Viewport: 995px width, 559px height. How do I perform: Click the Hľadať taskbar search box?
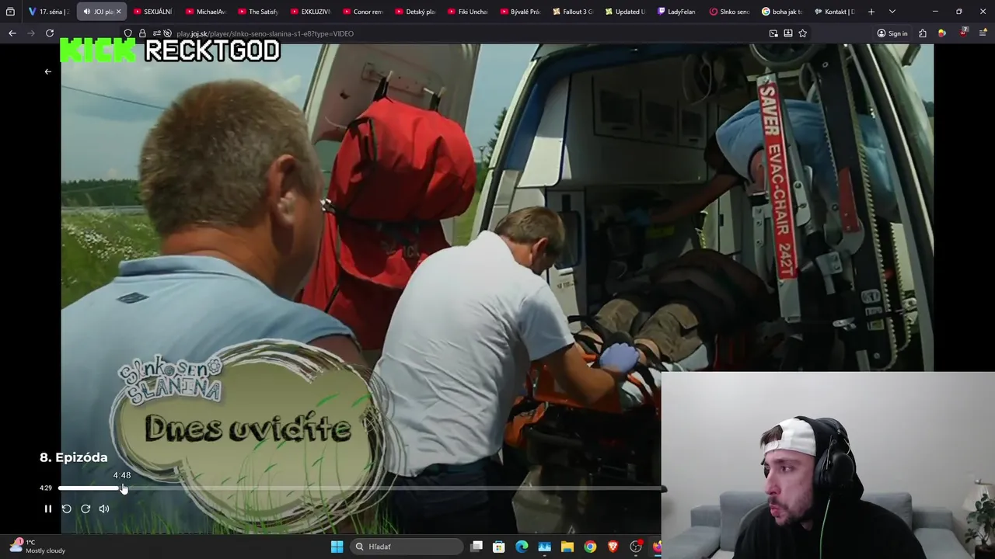pos(407,547)
